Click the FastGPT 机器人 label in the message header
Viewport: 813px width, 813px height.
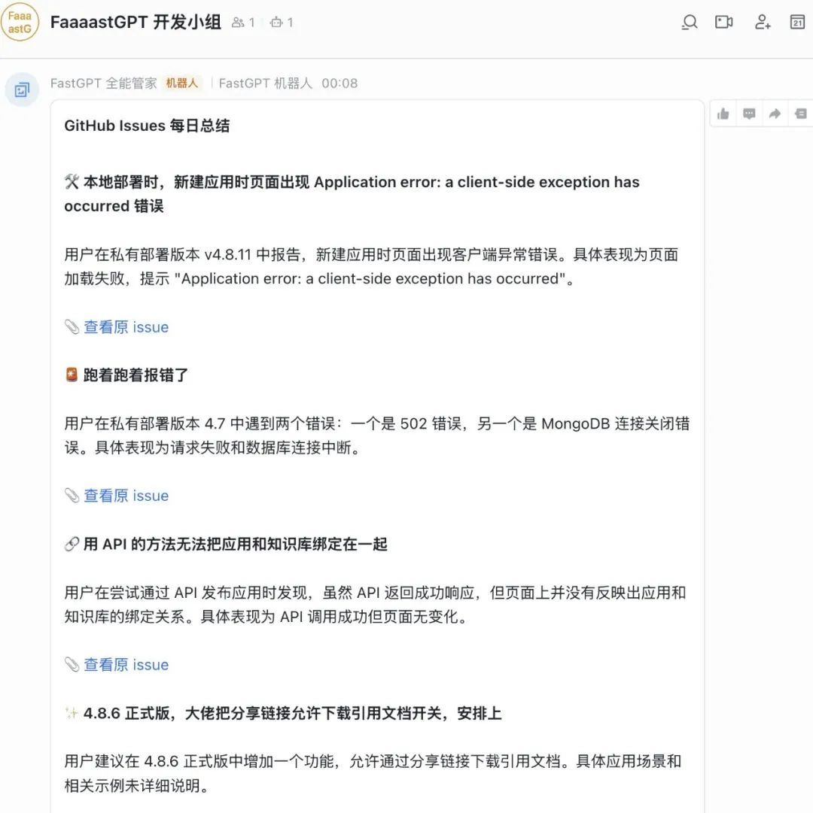coord(265,83)
